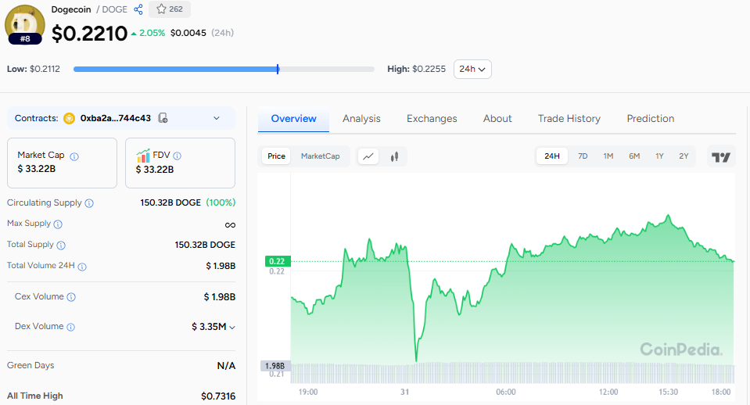Click the 150.32B DOGE circulating supply value
750x405 pixels.
tap(170, 202)
